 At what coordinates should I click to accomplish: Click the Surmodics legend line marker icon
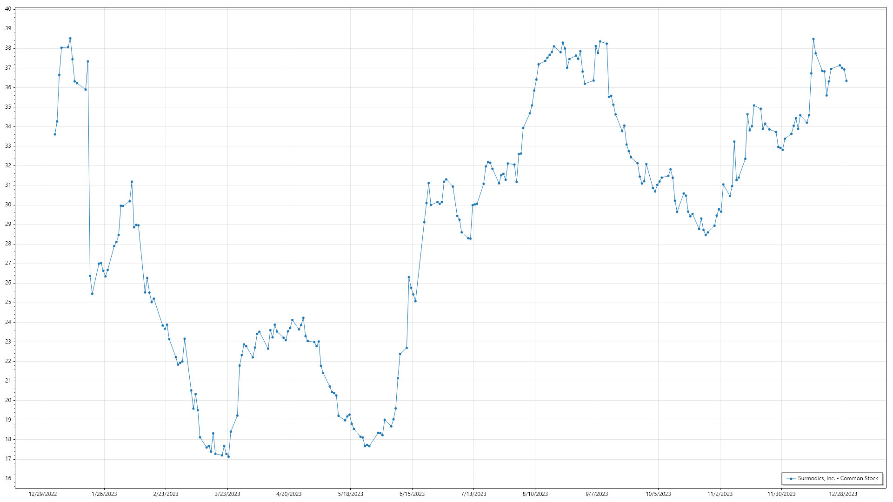pyautogui.click(x=791, y=479)
